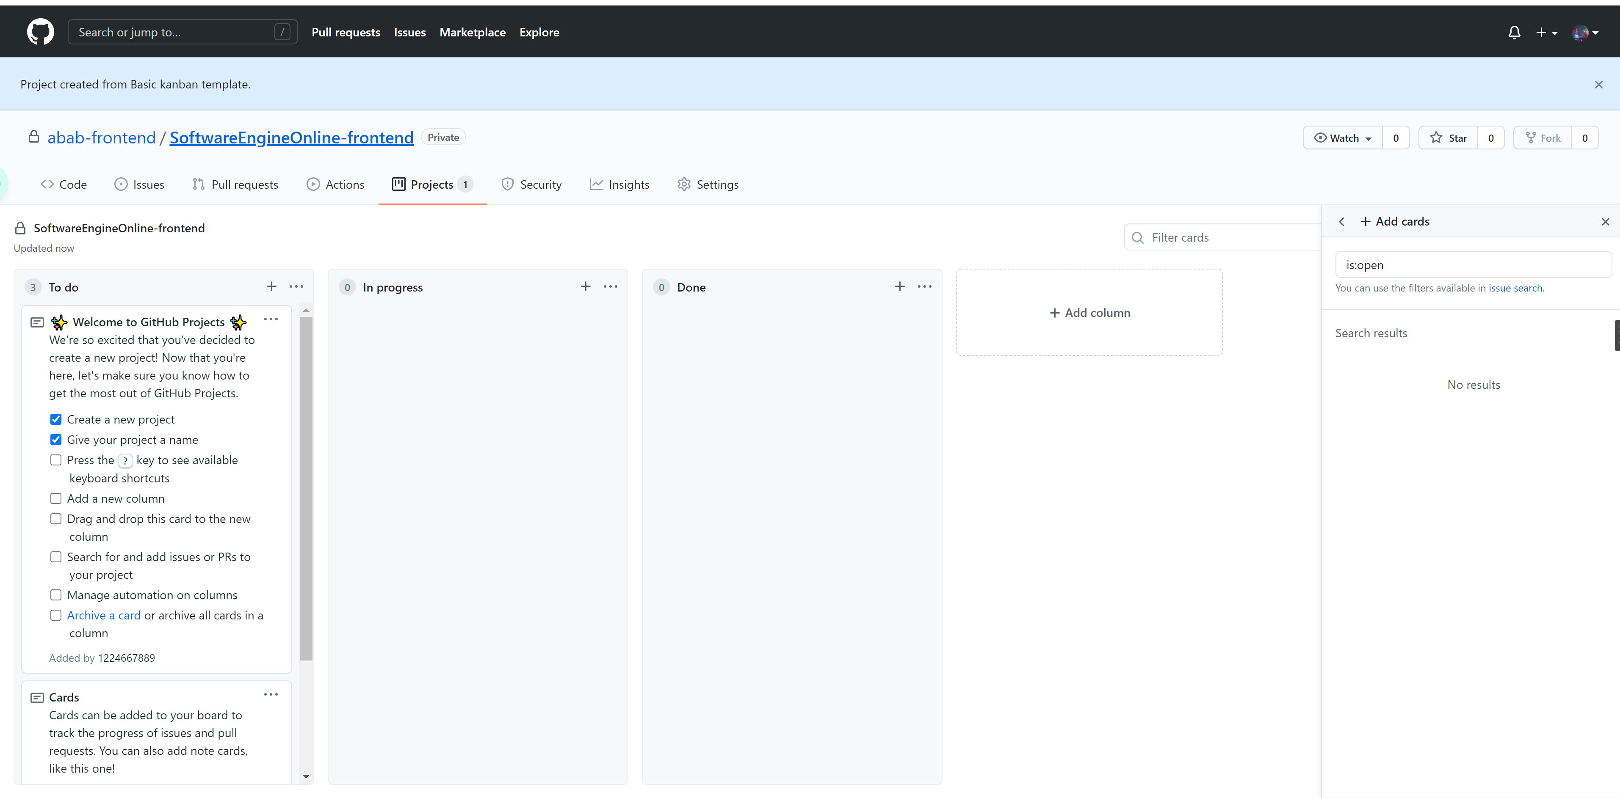Open the plus create-new dropdown

click(1546, 33)
